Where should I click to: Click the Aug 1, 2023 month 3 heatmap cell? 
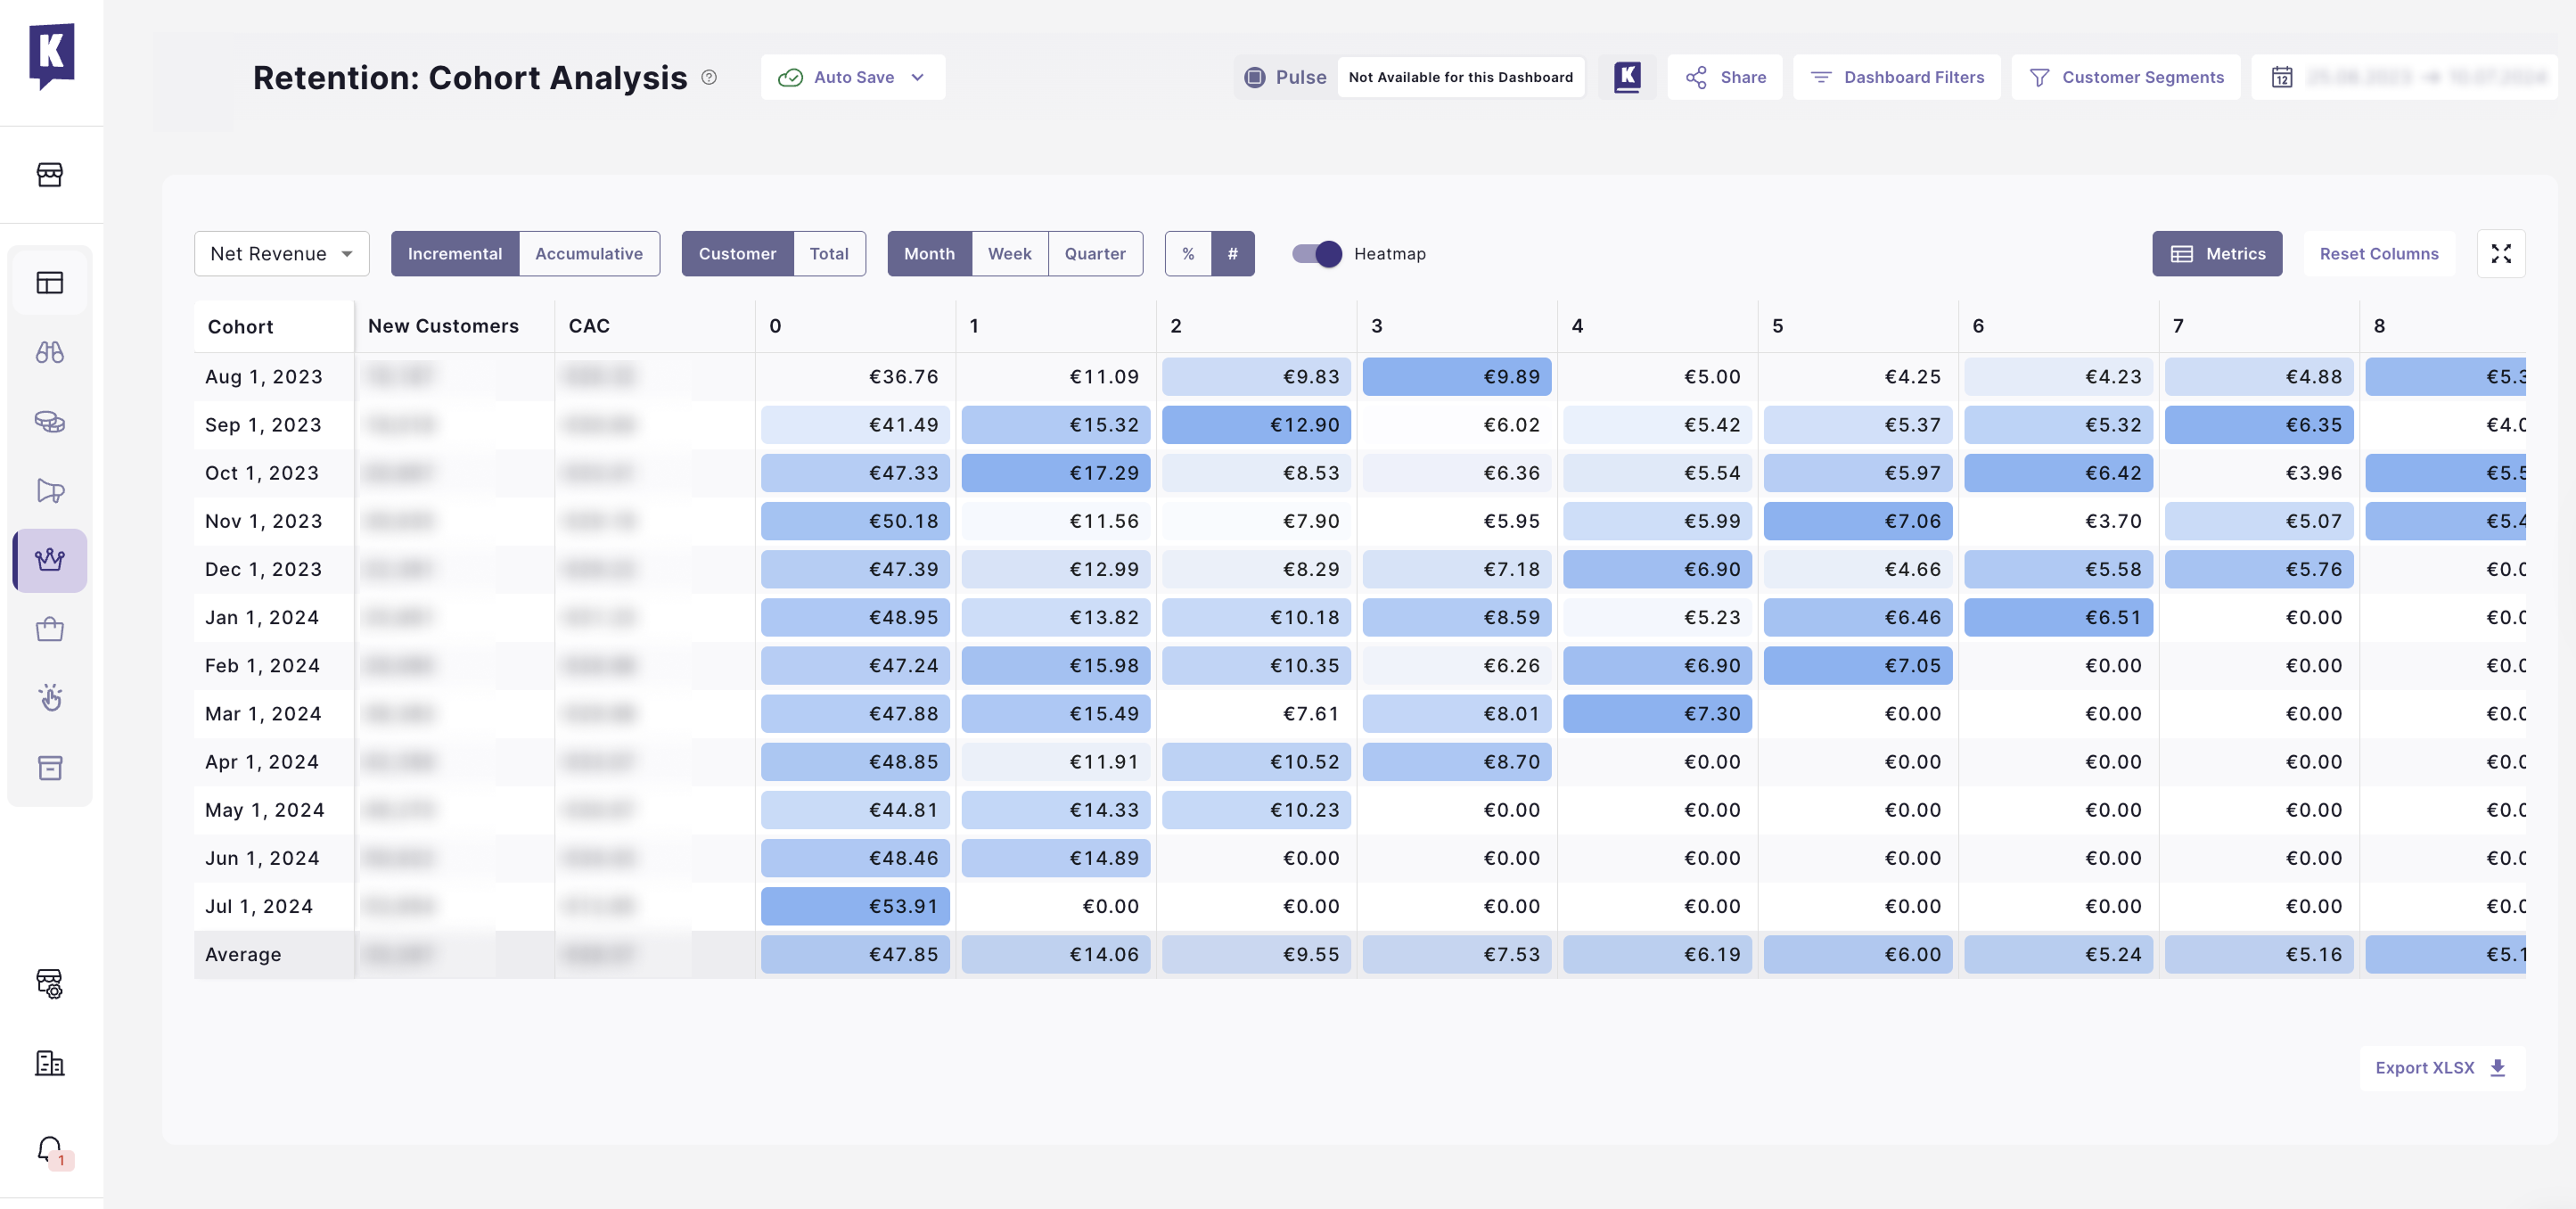point(1456,377)
